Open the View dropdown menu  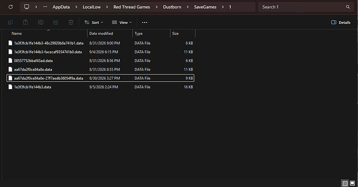[x=122, y=22]
